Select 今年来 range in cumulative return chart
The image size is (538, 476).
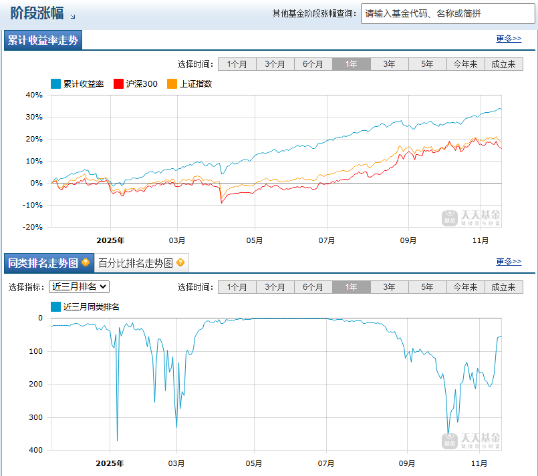click(466, 64)
